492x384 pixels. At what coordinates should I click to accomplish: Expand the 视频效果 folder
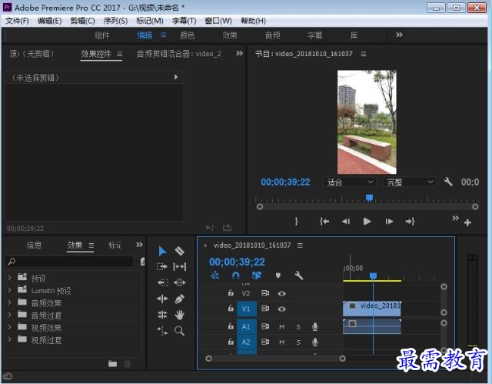(x=9, y=327)
